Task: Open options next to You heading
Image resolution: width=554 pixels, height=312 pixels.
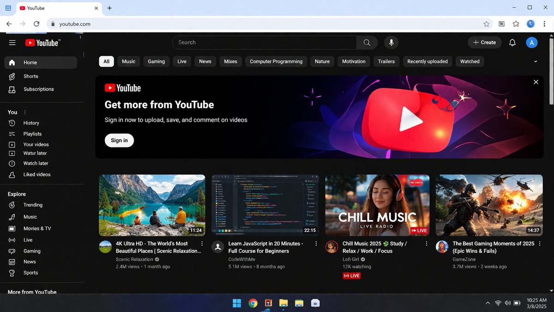Action: pyautogui.click(x=25, y=112)
